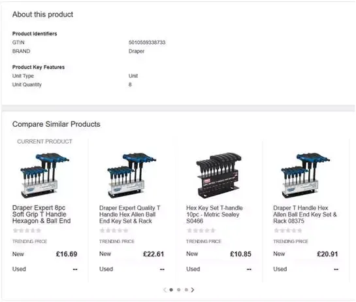
Task: Click star rating under Draper Expert Quality
Action: click(114, 231)
